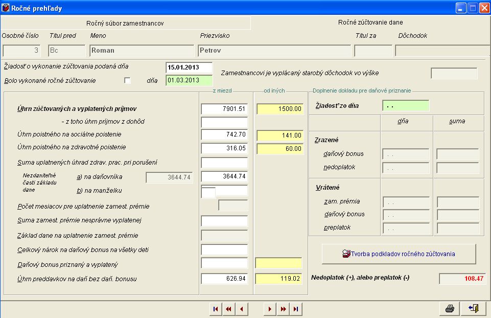491x318 pixels.
Task: Click the 'Žiadosť zo dňa' green date field
Action: (406, 106)
